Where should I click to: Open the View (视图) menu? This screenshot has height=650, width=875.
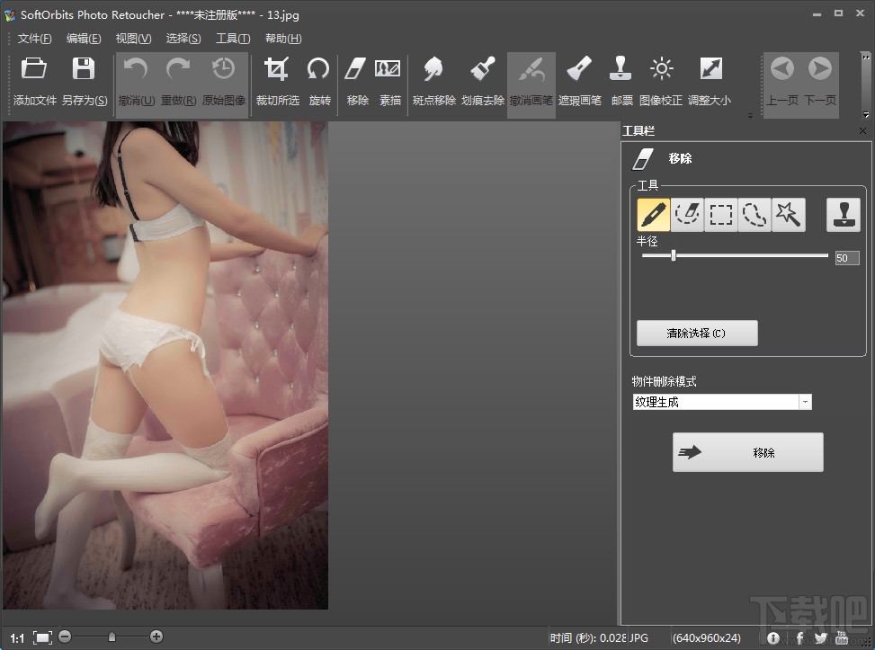click(x=133, y=39)
